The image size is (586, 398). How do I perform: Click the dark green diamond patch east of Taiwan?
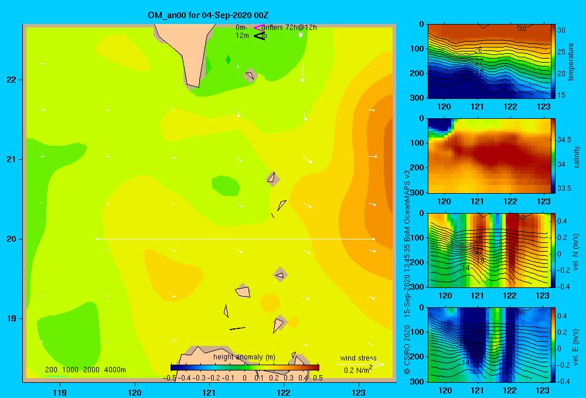click(228, 59)
